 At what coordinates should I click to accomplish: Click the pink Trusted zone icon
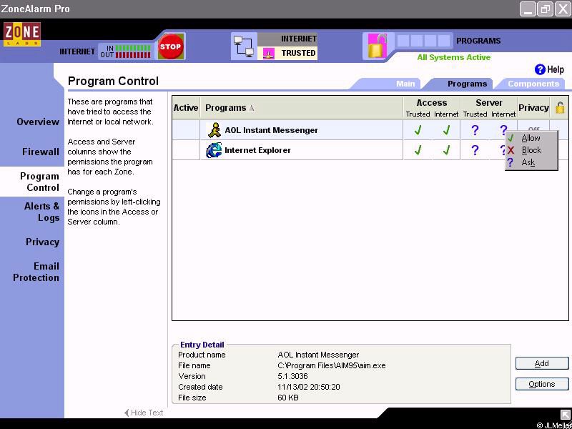point(269,53)
